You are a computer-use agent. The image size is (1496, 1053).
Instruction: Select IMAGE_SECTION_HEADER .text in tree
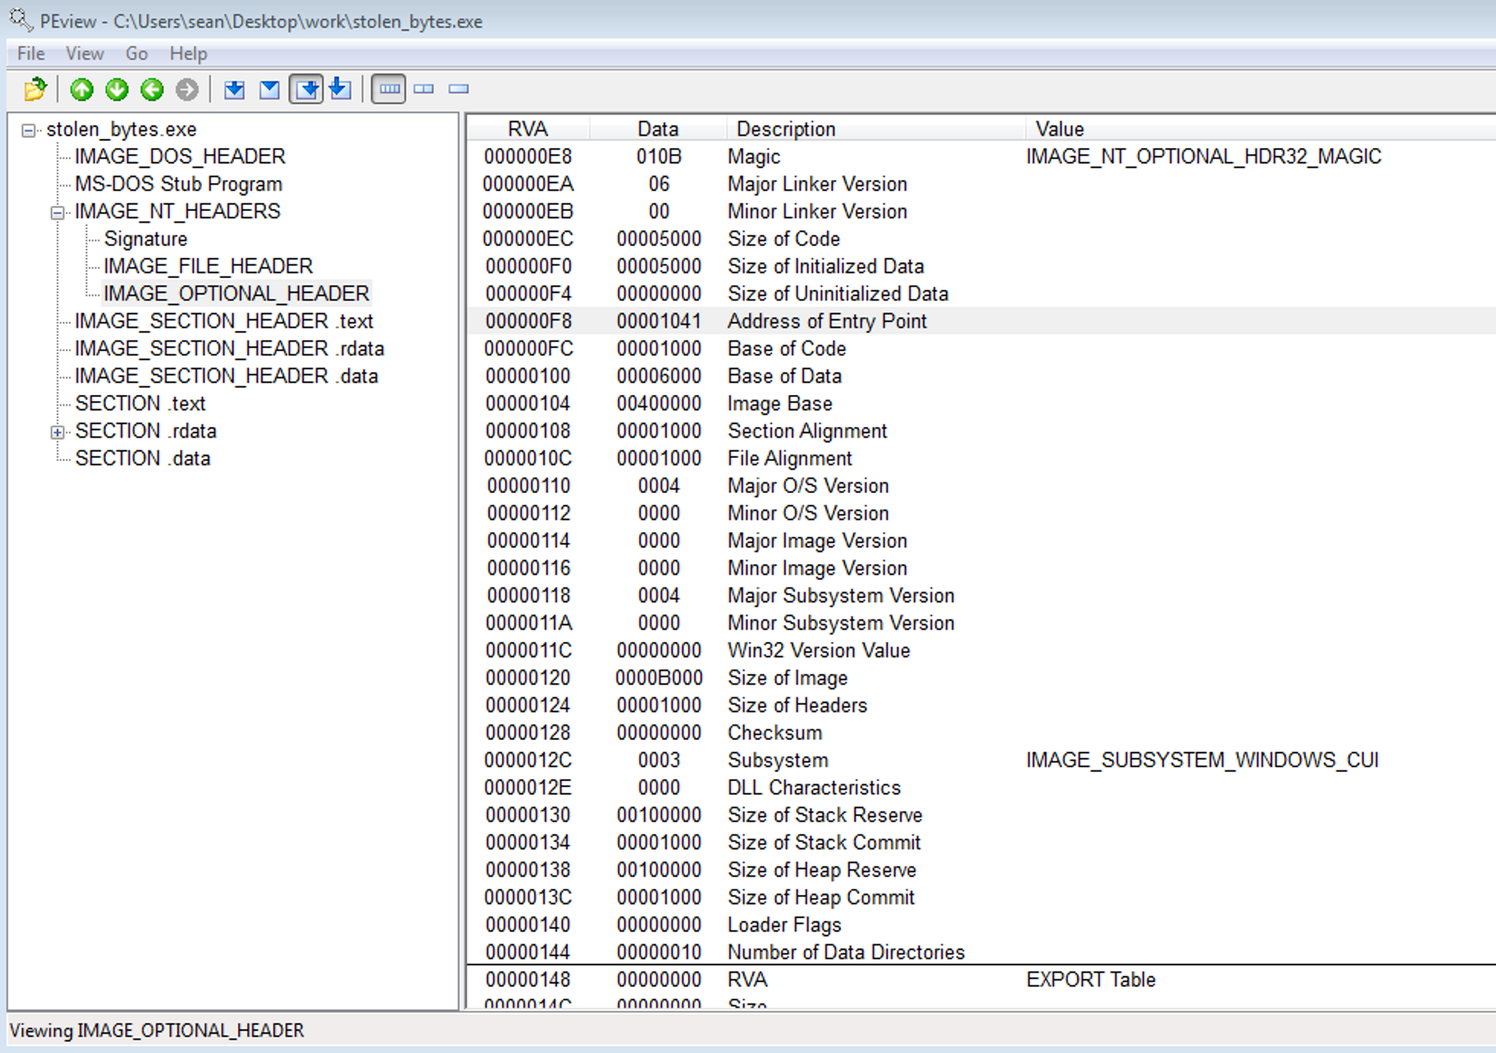pos(224,321)
